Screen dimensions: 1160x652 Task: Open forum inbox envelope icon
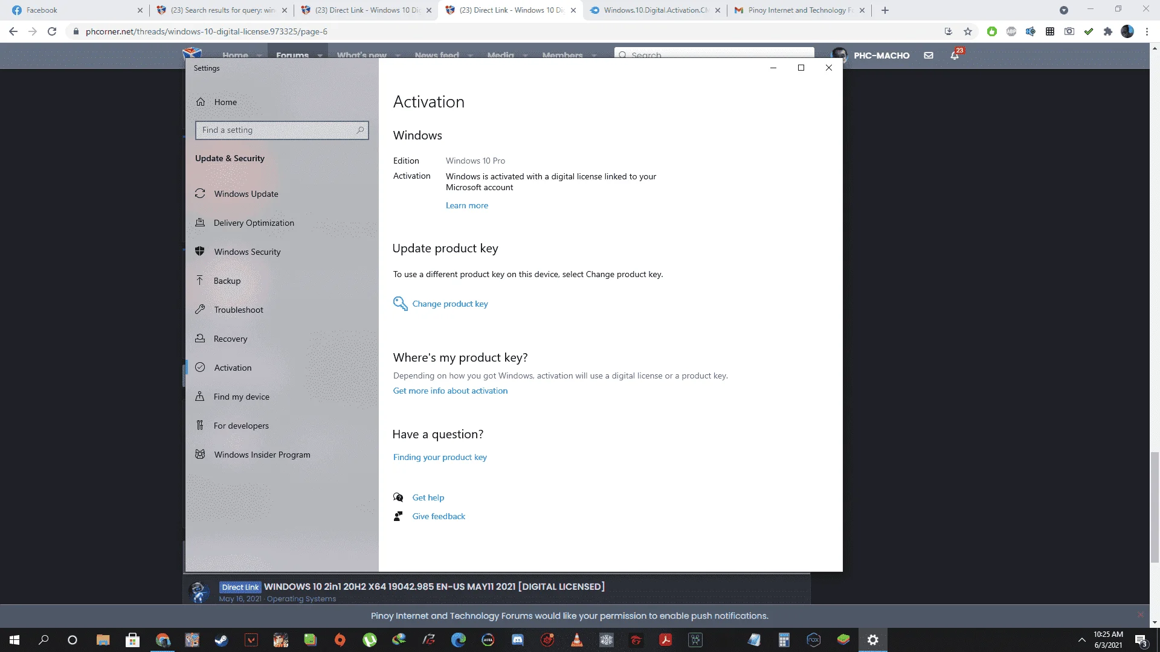point(929,56)
